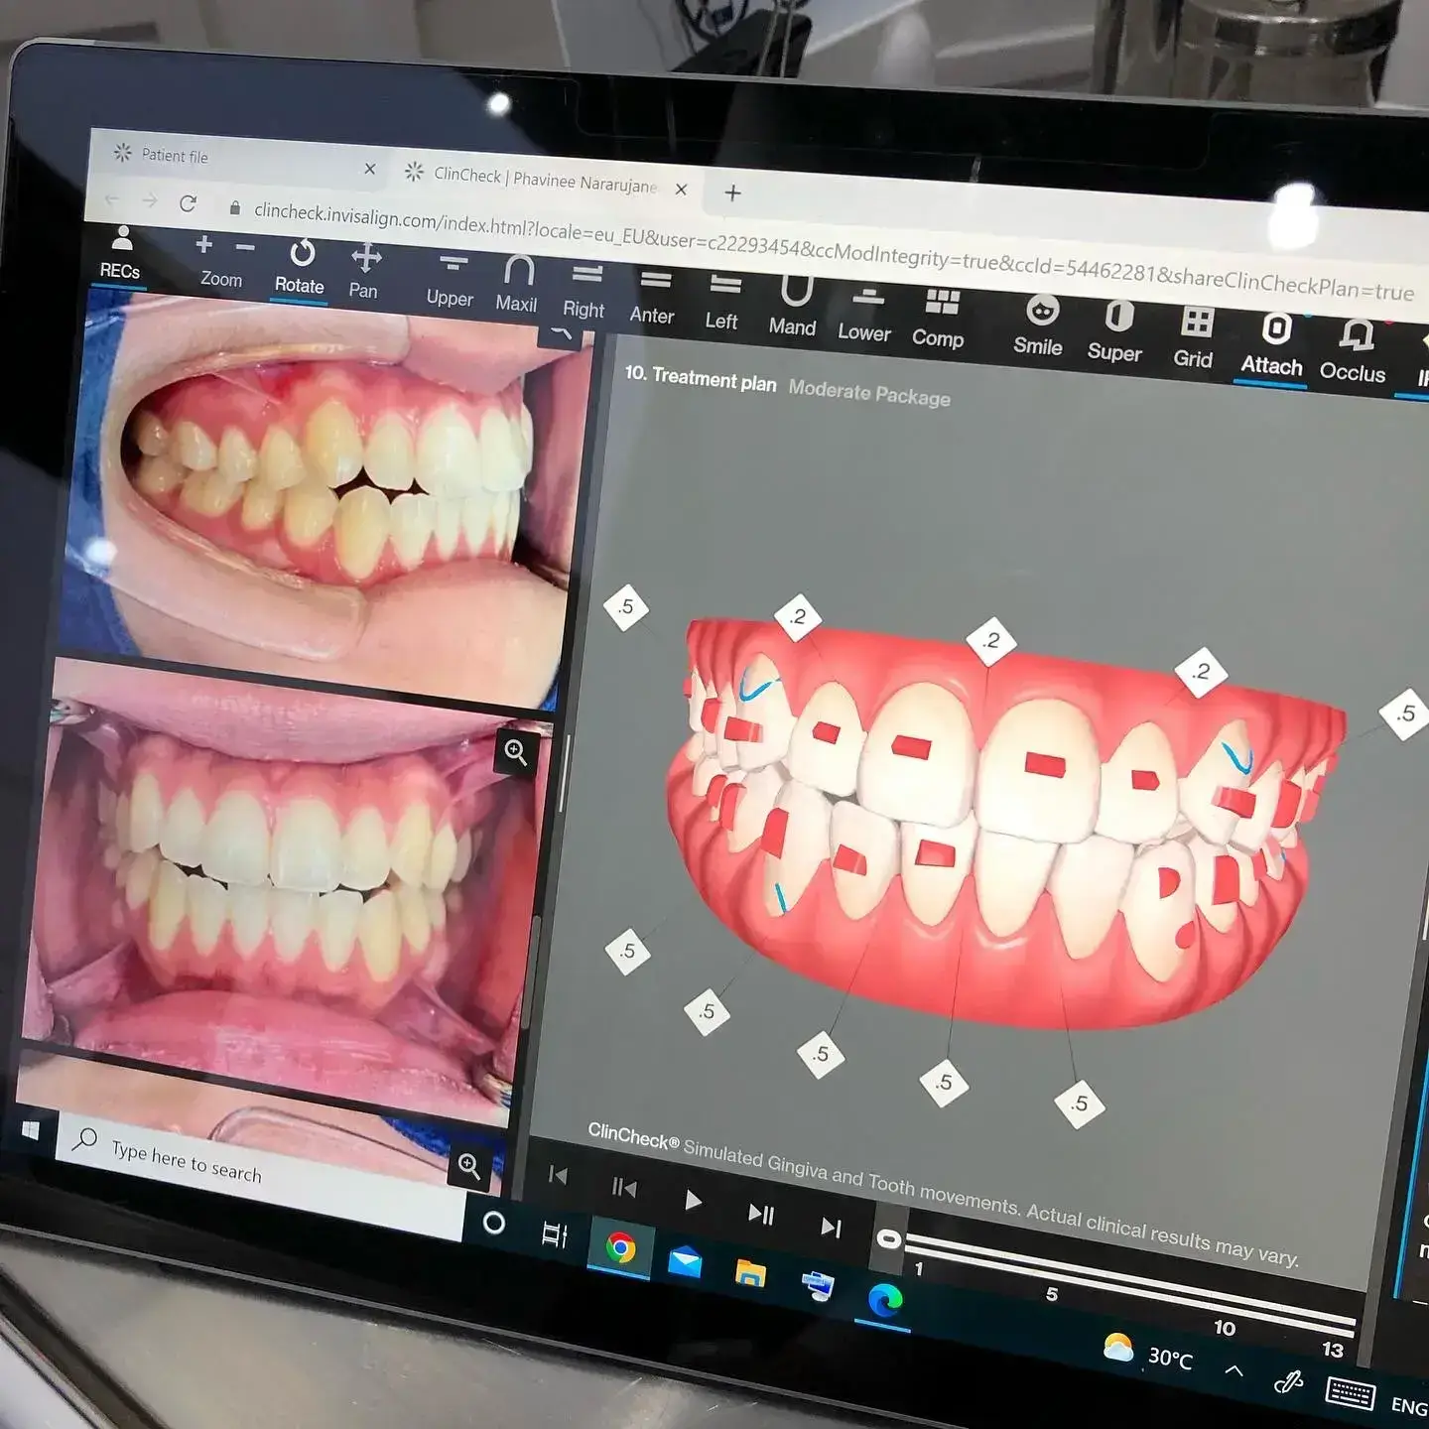Click the 10. Treatment plan label
The width and height of the screenshot is (1429, 1429).
click(701, 377)
